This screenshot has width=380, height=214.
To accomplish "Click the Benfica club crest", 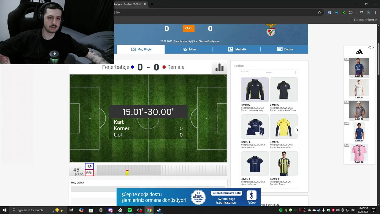I will pos(271,30).
